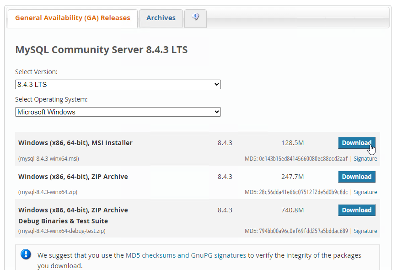Download the 247.7M ZIP Archive
The height and width of the screenshot is (270, 397).
pyautogui.click(x=357, y=177)
